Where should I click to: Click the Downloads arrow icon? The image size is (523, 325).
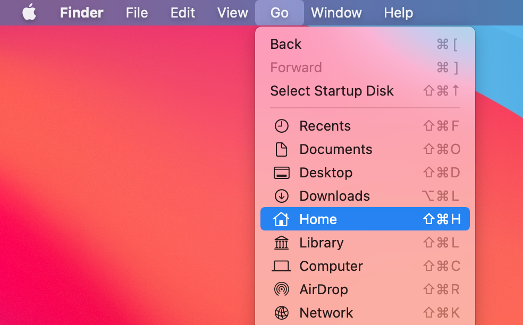[x=282, y=196]
